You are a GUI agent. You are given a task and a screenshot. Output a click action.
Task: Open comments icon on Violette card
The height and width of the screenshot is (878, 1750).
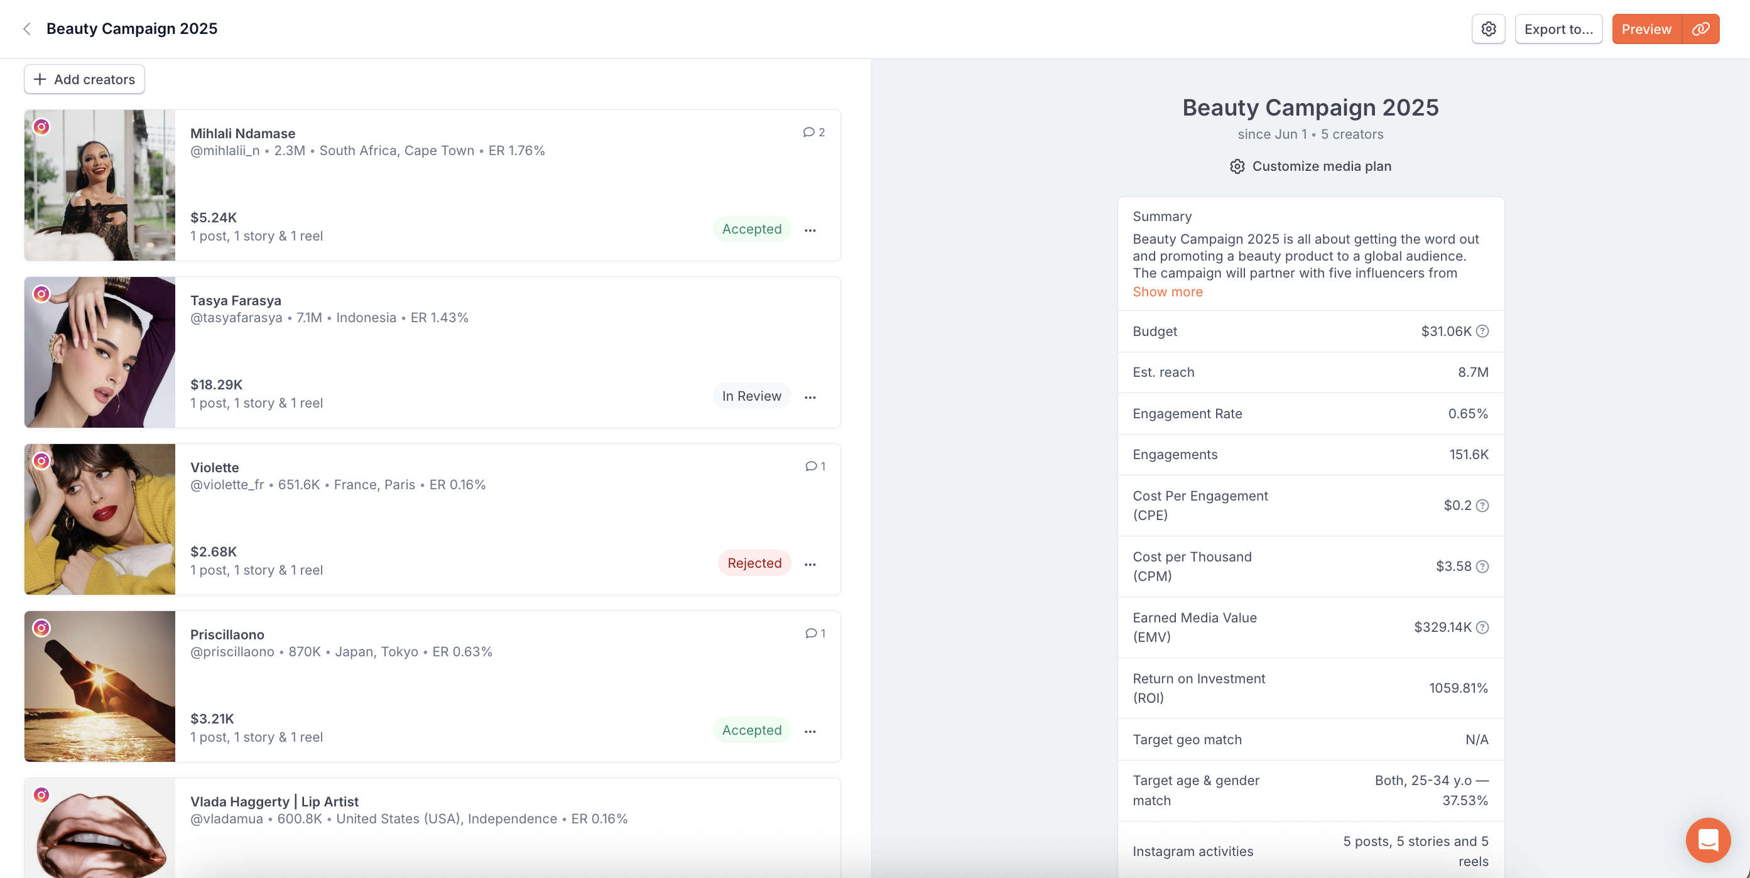[815, 467]
